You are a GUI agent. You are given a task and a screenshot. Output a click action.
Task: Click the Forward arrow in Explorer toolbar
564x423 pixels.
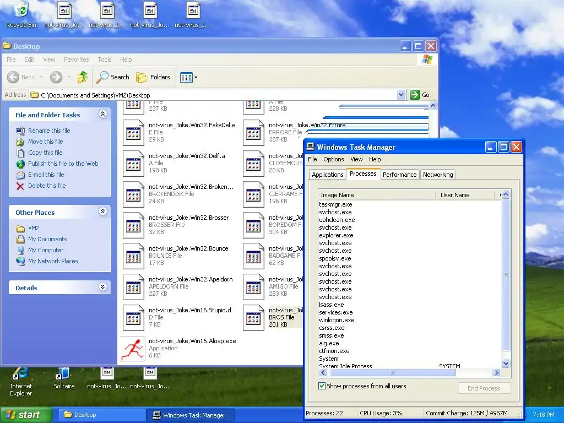pos(56,77)
